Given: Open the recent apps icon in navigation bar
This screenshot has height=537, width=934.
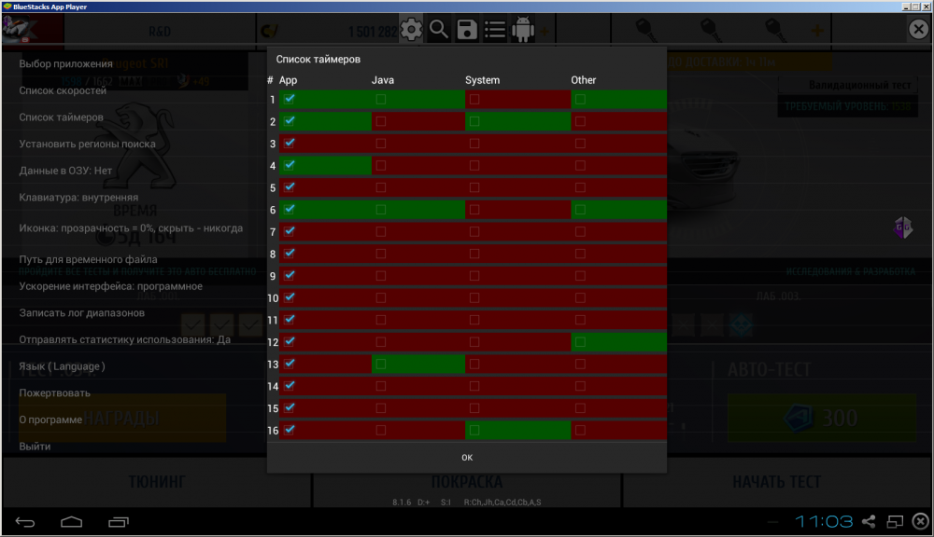Looking at the screenshot, I should 119,520.
